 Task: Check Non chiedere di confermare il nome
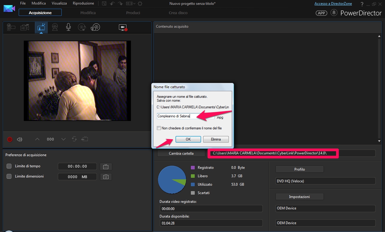click(x=159, y=128)
